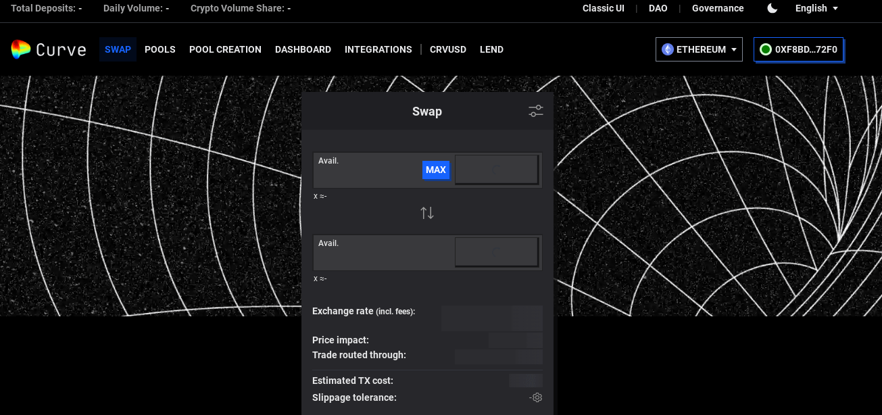
Task: Open the Dashboard page
Action: pyautogui.click(x=303, y=49)
